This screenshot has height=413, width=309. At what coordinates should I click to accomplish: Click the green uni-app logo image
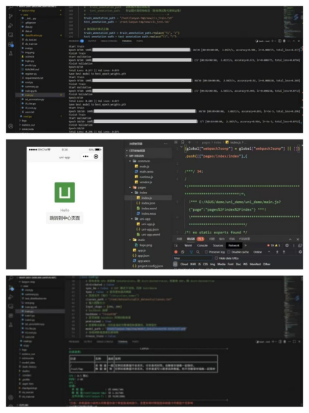(65, 192)
